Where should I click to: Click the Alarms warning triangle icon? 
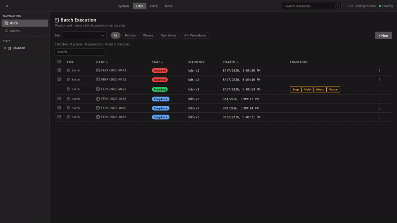pyautogui.click(x=6, y=31)
